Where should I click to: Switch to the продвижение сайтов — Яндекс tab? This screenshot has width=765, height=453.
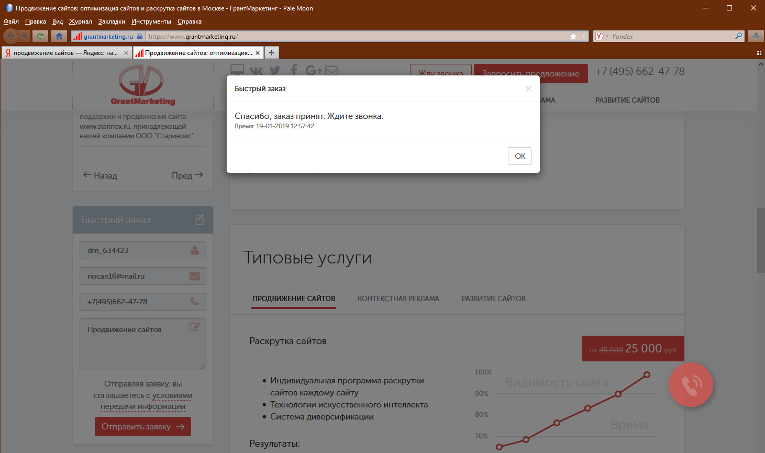pos(66,53)
